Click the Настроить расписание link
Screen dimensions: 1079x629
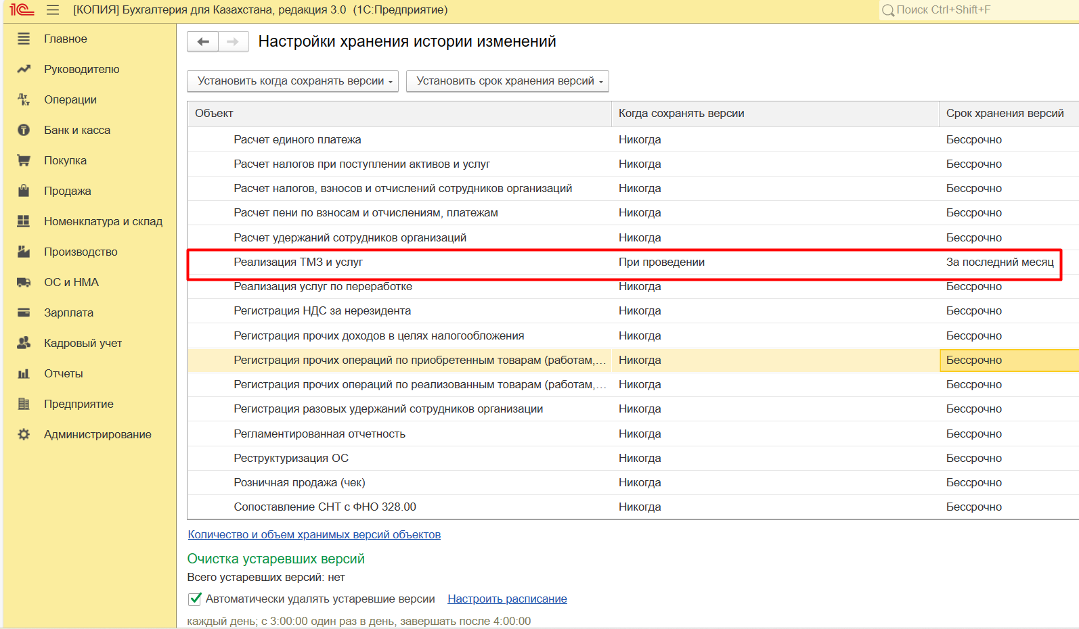(x=507, y=599)
